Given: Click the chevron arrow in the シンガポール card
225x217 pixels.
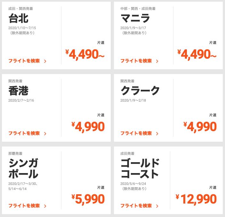Looking at the screenshot, I should 45,206.
